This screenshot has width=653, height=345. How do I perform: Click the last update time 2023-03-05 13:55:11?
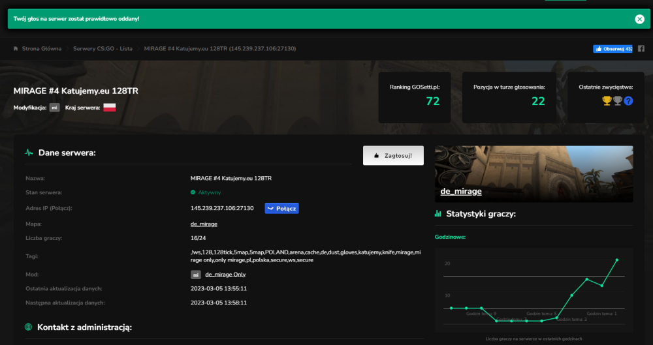pos(219,288)
